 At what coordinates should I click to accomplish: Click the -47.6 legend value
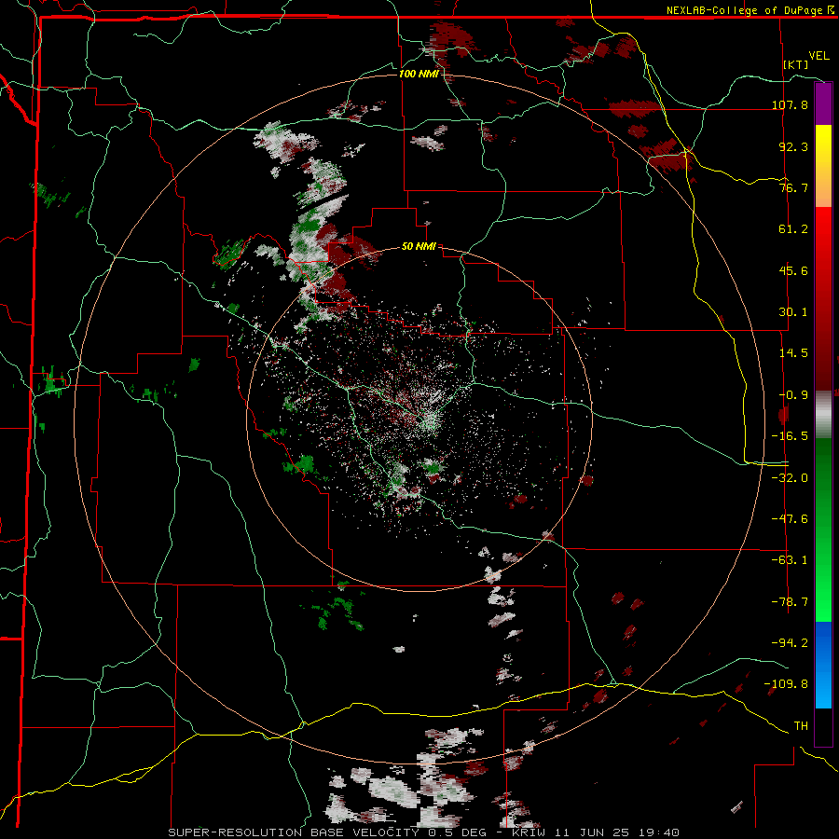tap(790, 519)
